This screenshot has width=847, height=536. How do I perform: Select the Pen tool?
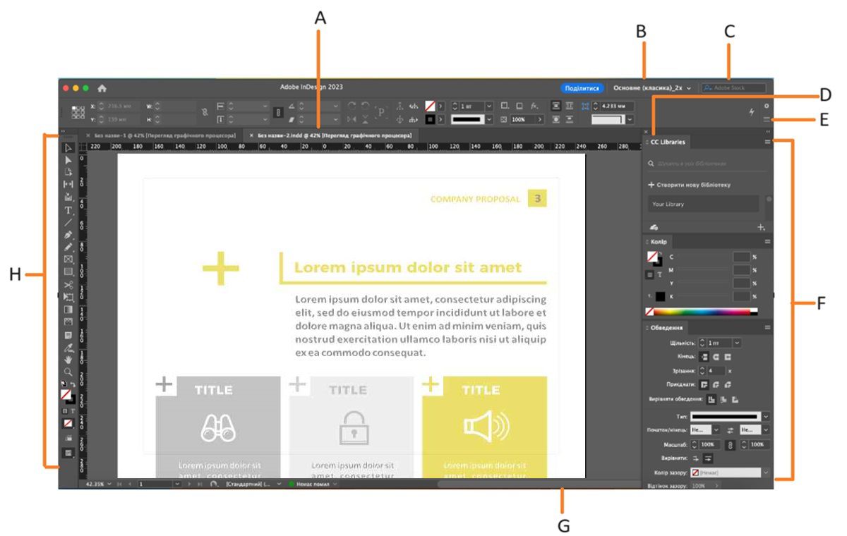click(68, 235)
